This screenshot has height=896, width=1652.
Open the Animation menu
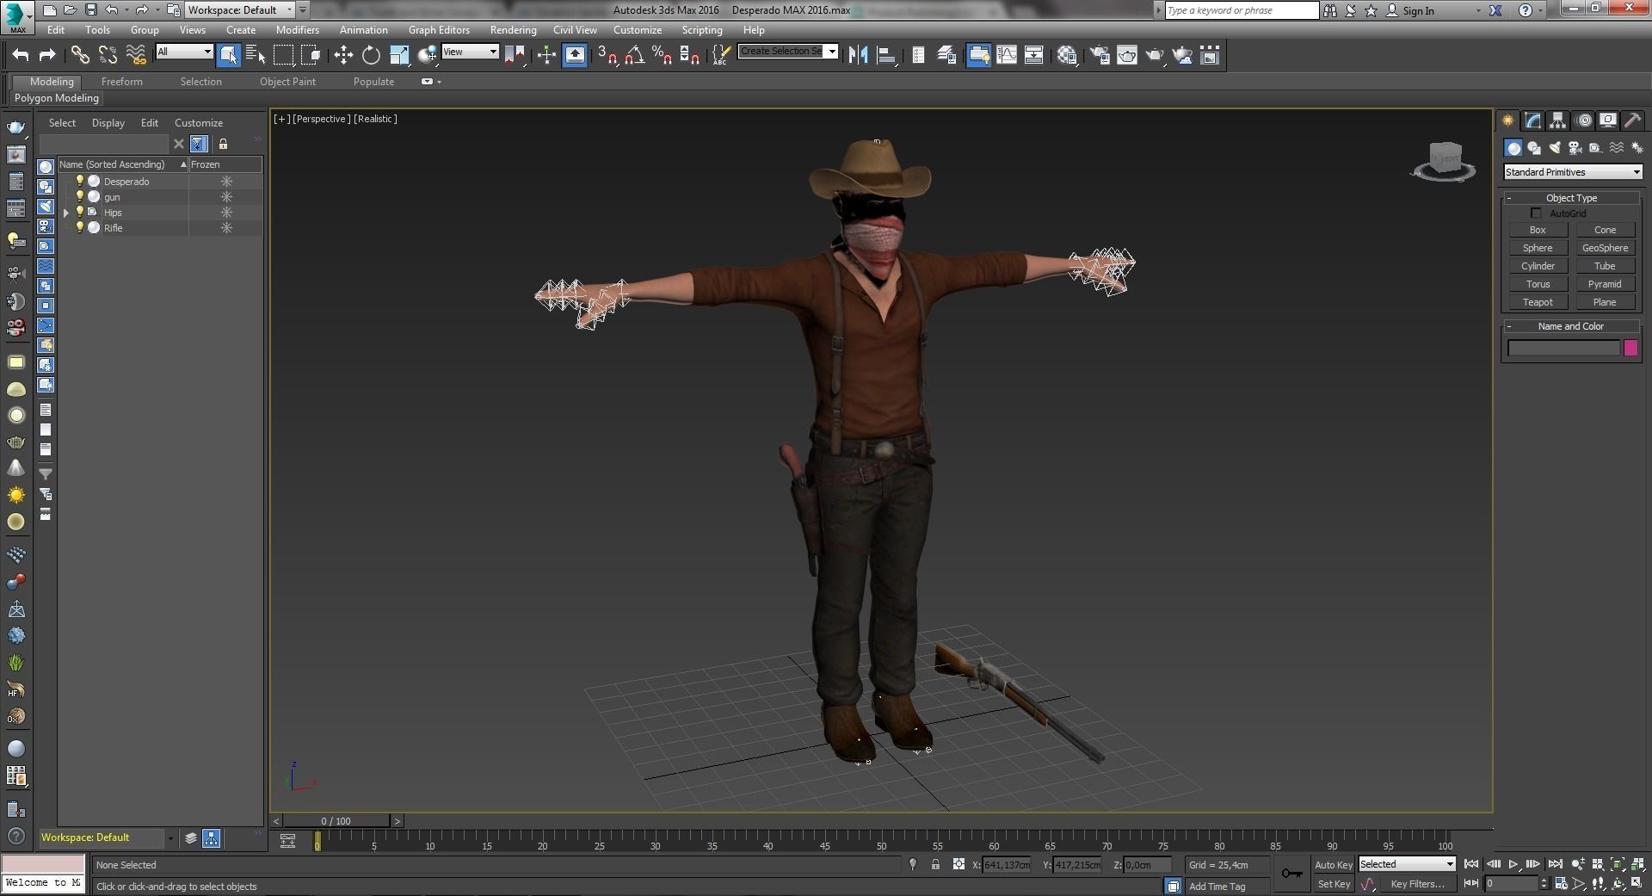(x=363, y=29)
